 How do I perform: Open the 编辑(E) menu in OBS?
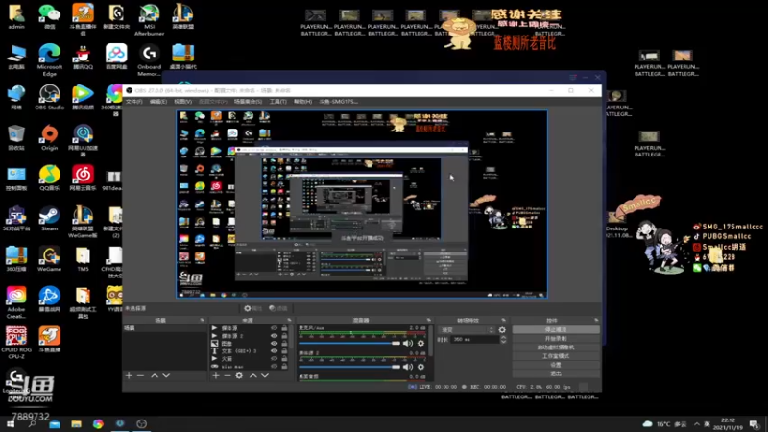point(157,102)
